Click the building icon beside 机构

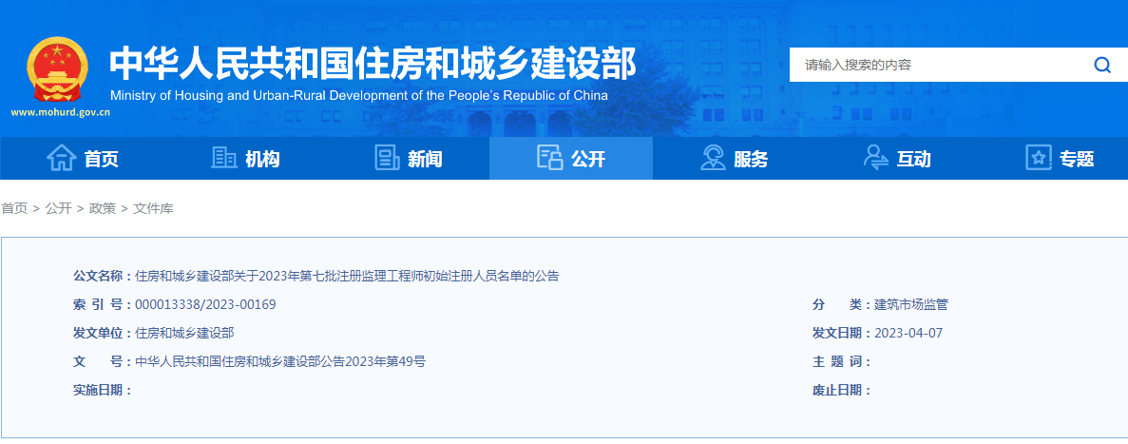click(223, 158)
